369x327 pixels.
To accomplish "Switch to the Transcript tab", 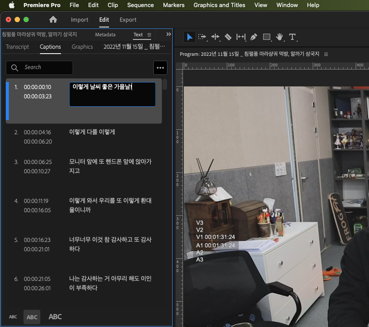I will pos(17,47).
